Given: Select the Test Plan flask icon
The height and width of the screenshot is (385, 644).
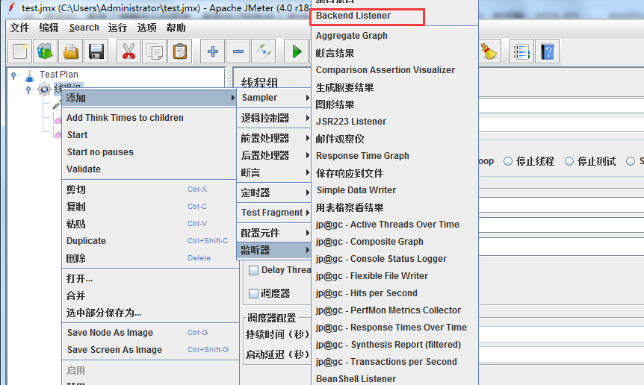Looking at the screenshot, I should [x=30, y=75].
